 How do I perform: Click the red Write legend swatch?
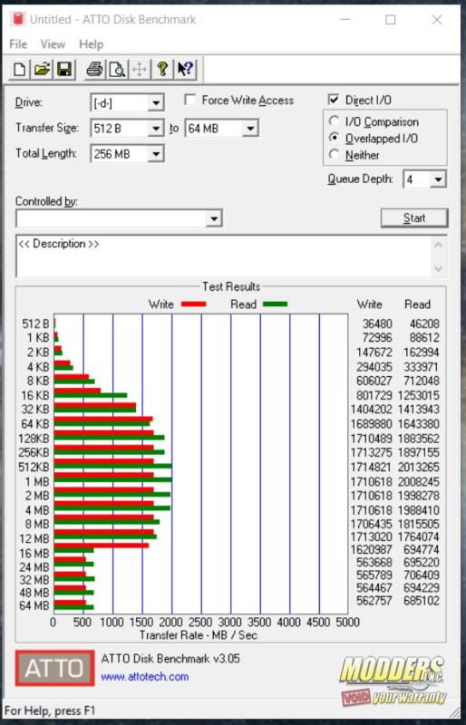click(x=193, y=304)
